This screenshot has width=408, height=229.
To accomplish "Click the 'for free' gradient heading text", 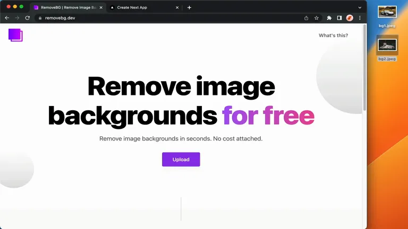I will point(268,116).
